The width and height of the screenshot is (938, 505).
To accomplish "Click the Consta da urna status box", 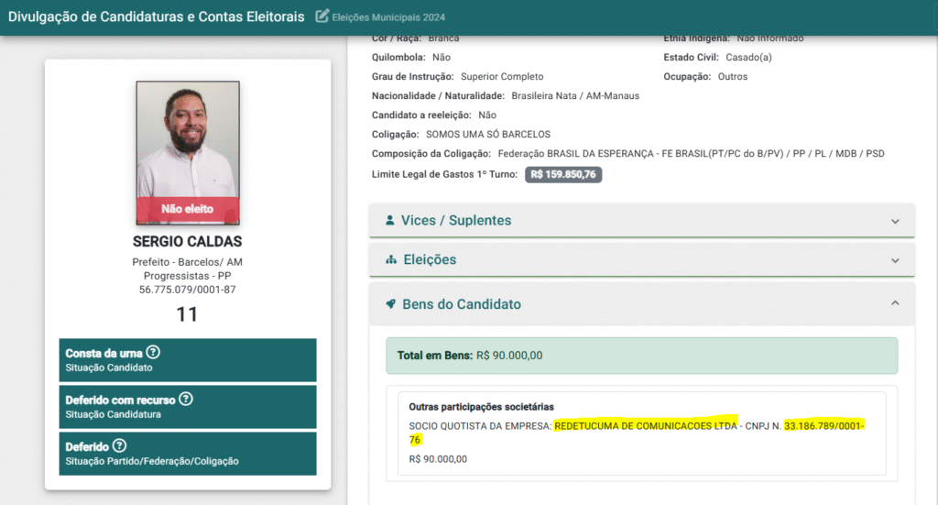I will (x=188, y=359).
